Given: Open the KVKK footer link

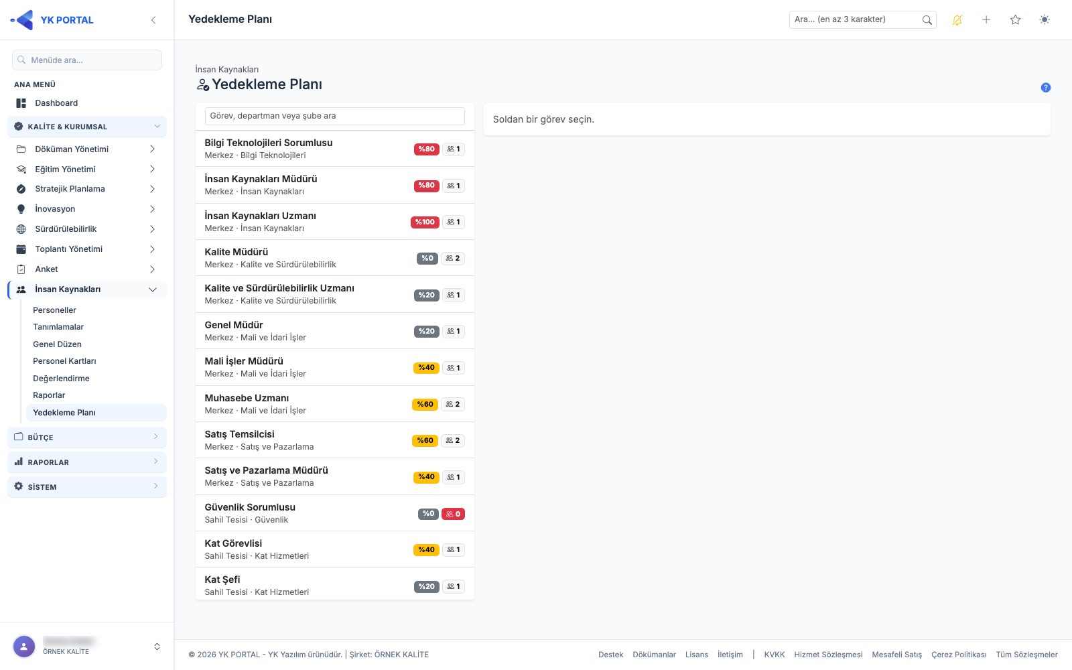Looking at the screenshot, I should 775,655.
